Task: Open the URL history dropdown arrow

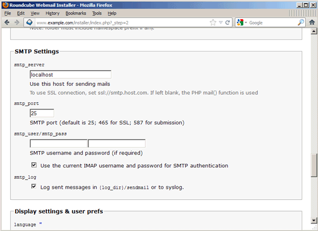Action: point(221,23)
